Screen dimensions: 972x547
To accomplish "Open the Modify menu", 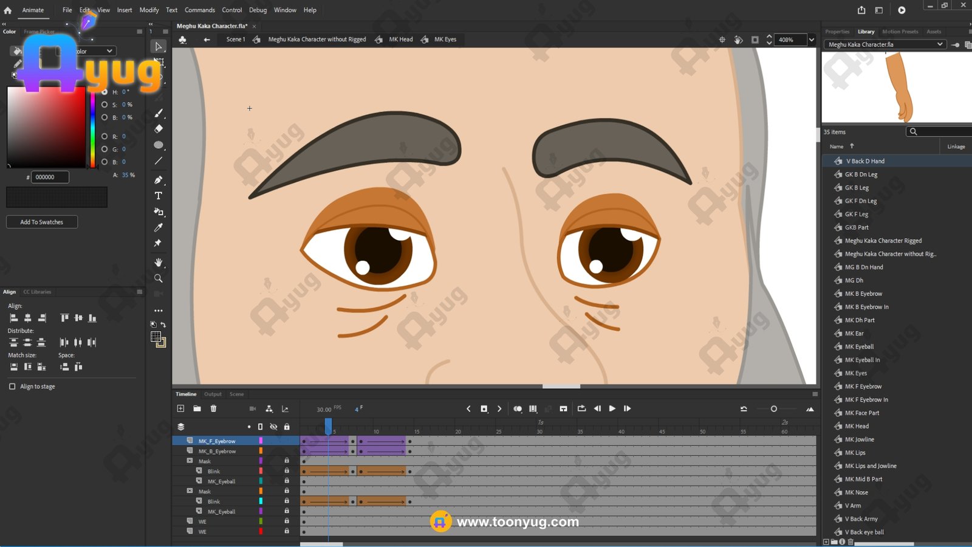I will point(149,10).
